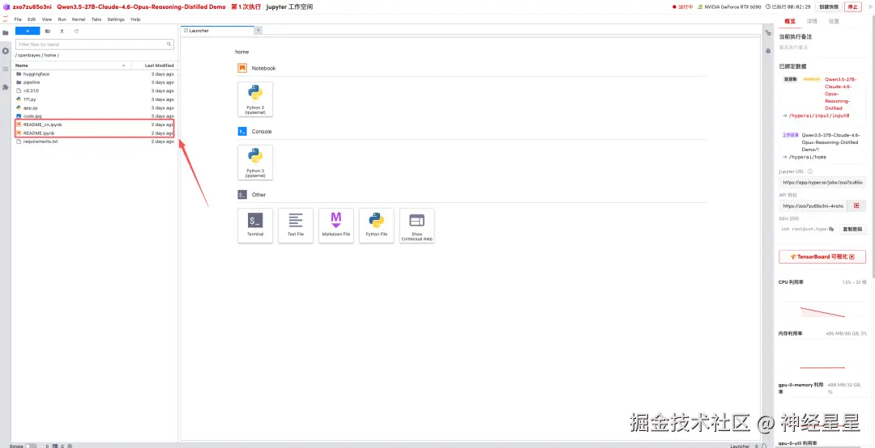Open TensorBoard 可视化 button
The height and width of the screenshot is (448, 875).
822,257
